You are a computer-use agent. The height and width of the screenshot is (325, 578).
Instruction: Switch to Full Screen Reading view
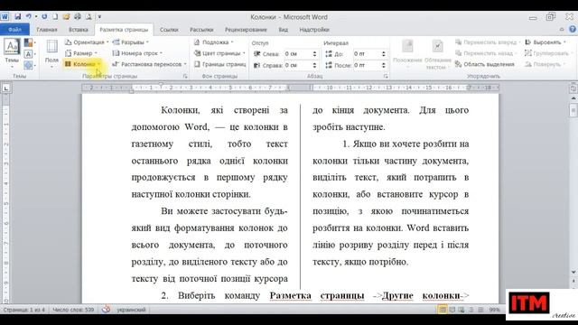pos(452,310)
